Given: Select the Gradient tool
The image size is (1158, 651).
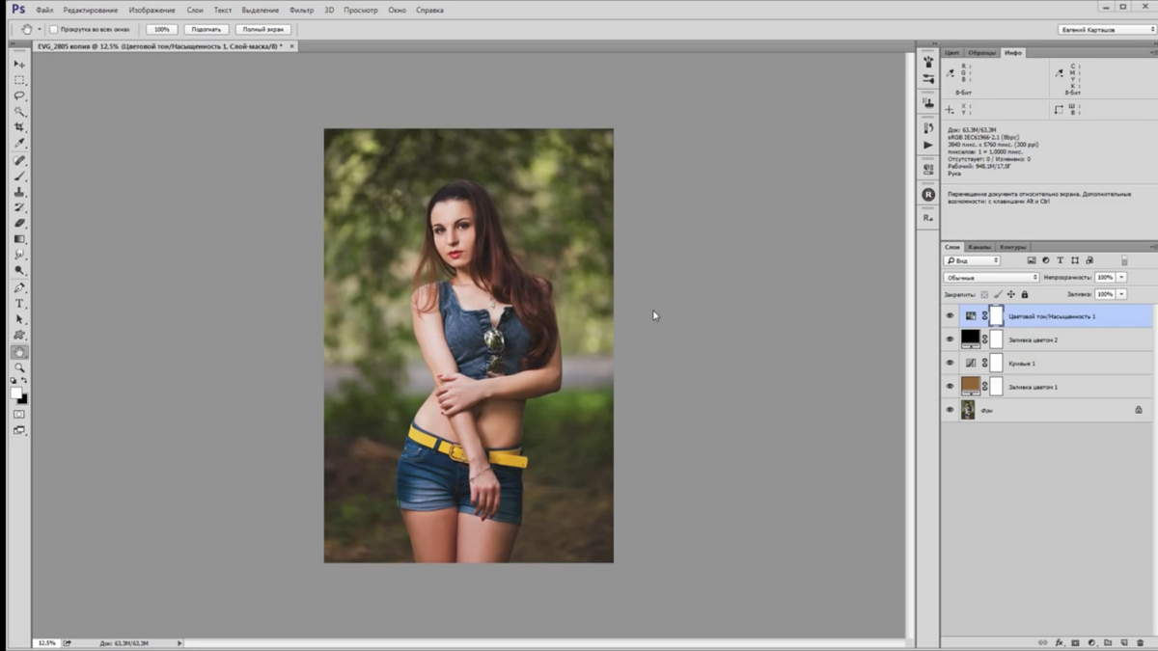Looking at the screenshot, I should [x=19, y=239].
